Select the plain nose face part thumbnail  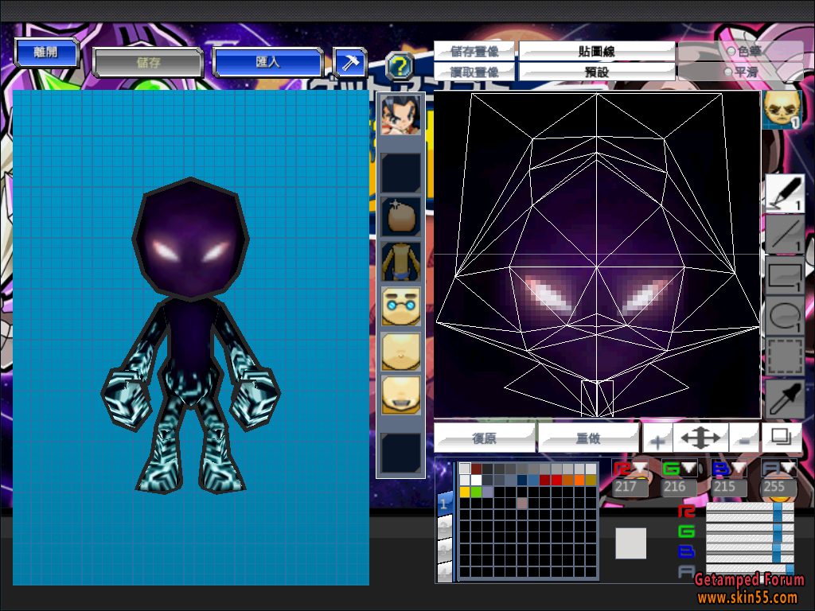(x=401, y=352)
